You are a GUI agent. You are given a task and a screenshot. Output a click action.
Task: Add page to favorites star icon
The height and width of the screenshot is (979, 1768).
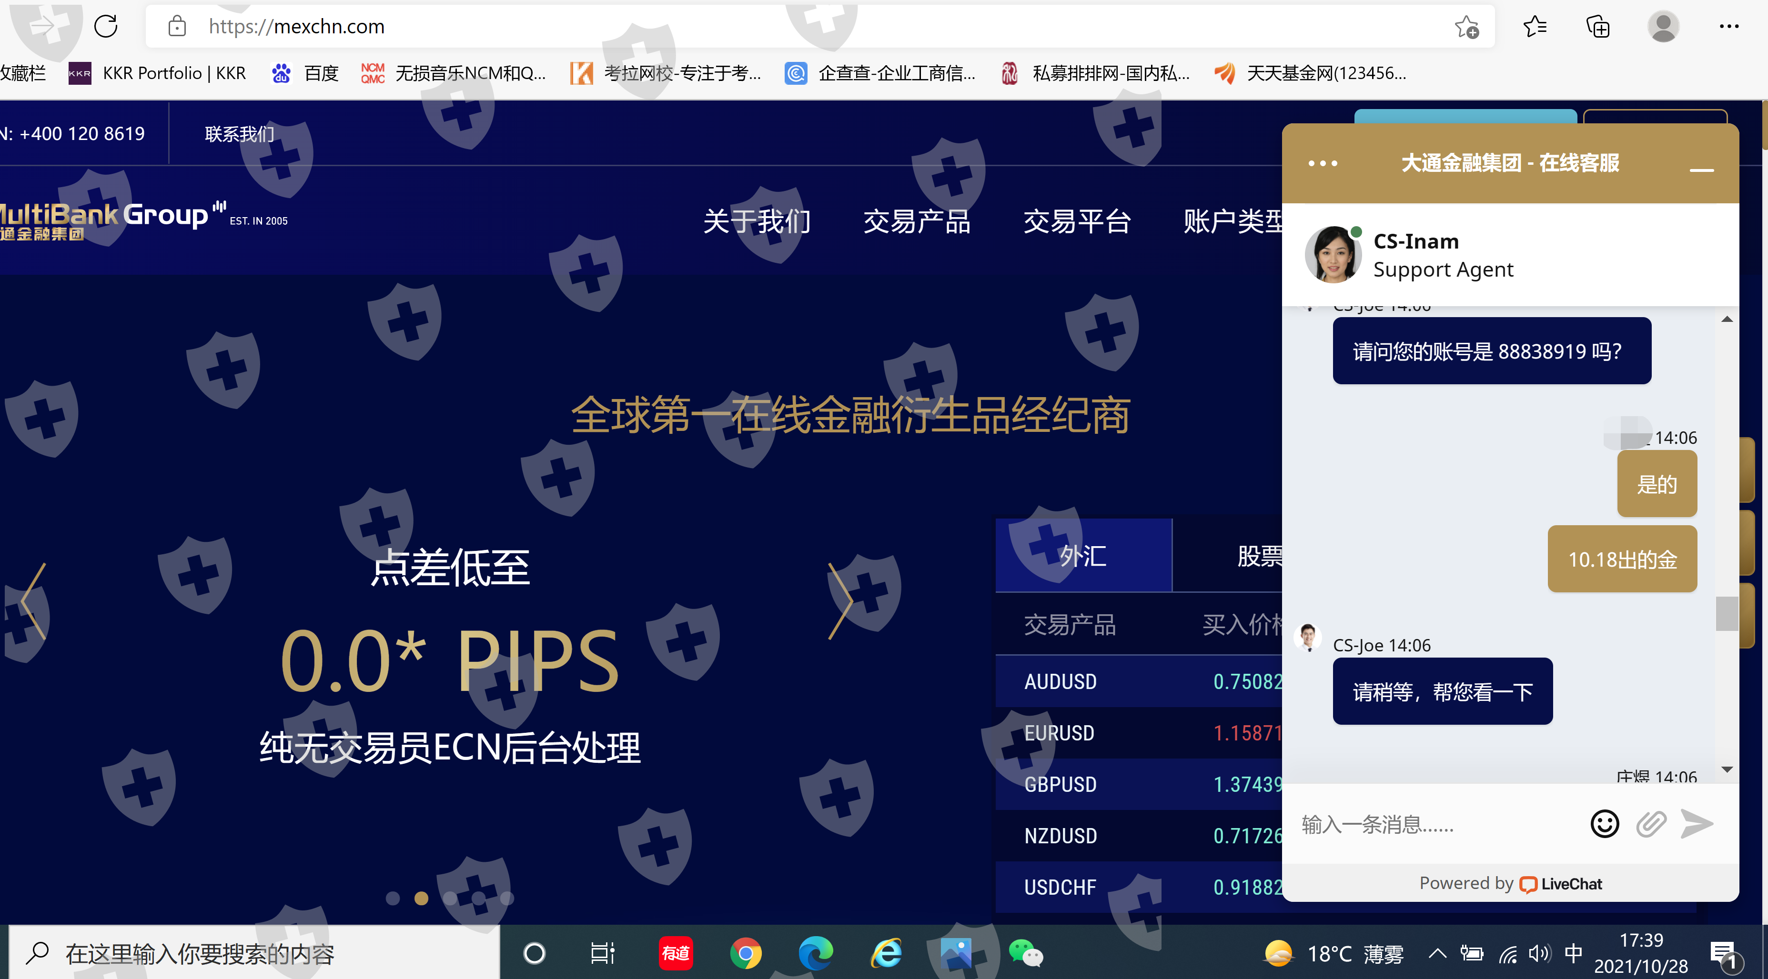[x=1466, y=27]
